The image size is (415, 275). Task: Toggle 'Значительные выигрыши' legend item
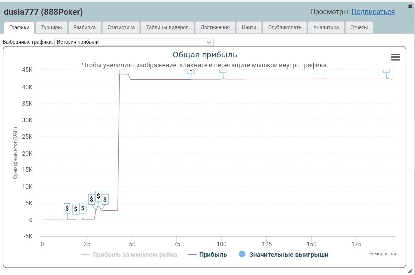pos(283,254)
